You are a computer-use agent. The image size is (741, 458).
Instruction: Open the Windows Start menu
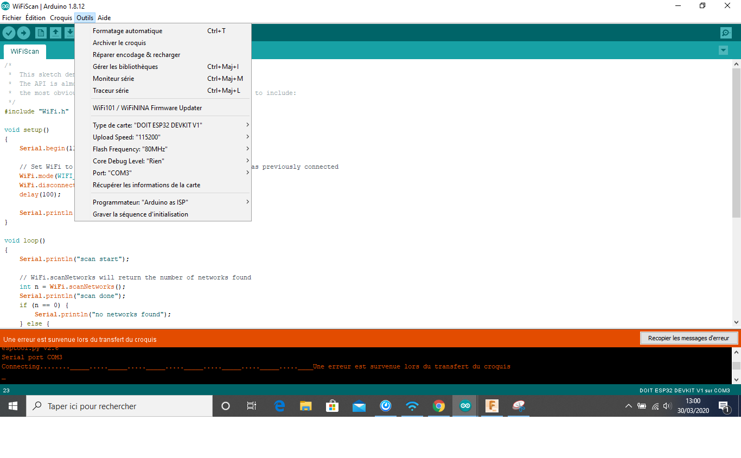[13, 406]
